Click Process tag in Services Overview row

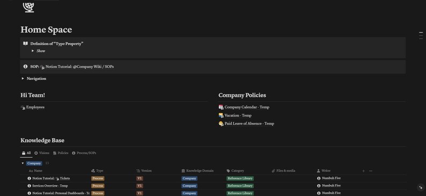click(98, 186)
